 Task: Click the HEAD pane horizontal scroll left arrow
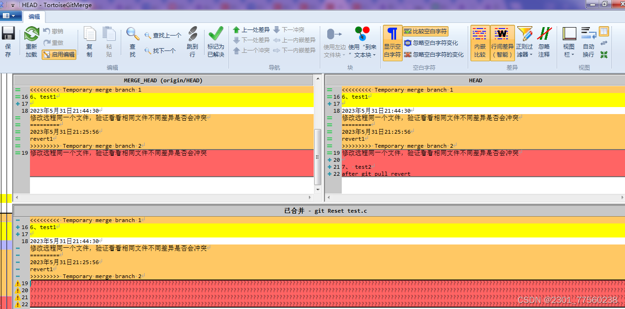[329, 198]
